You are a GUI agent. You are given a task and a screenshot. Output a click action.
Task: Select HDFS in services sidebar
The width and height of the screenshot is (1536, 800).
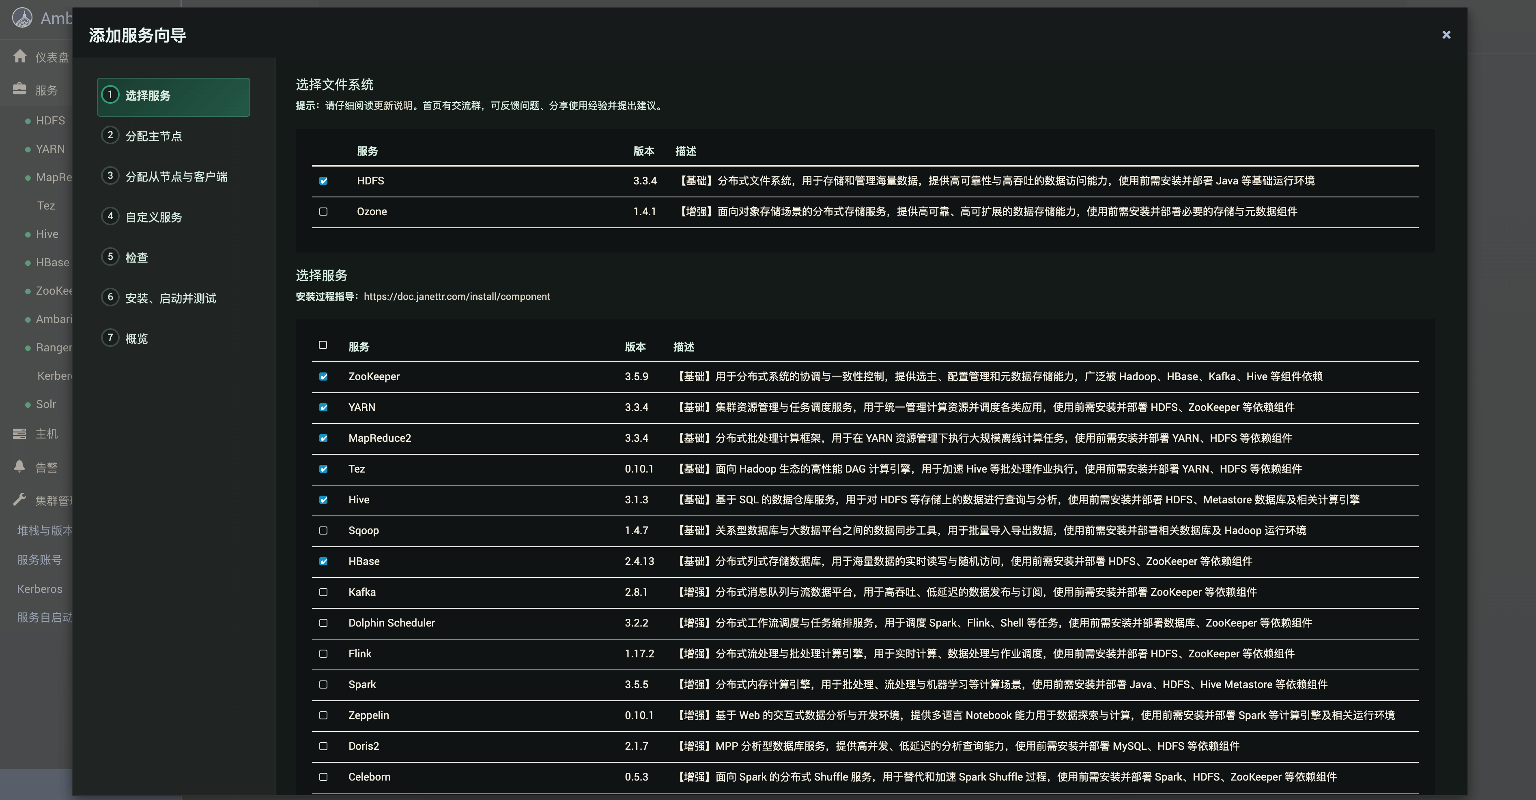pyautogui.click(x=50, y=120)
